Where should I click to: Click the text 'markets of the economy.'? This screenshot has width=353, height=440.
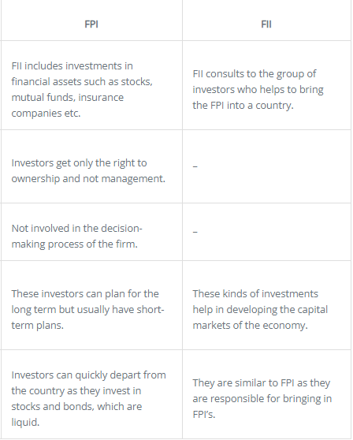click(250, 326)
